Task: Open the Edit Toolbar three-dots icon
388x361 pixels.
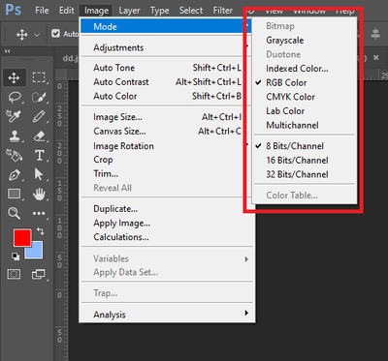Action: (x=39, y=213)
